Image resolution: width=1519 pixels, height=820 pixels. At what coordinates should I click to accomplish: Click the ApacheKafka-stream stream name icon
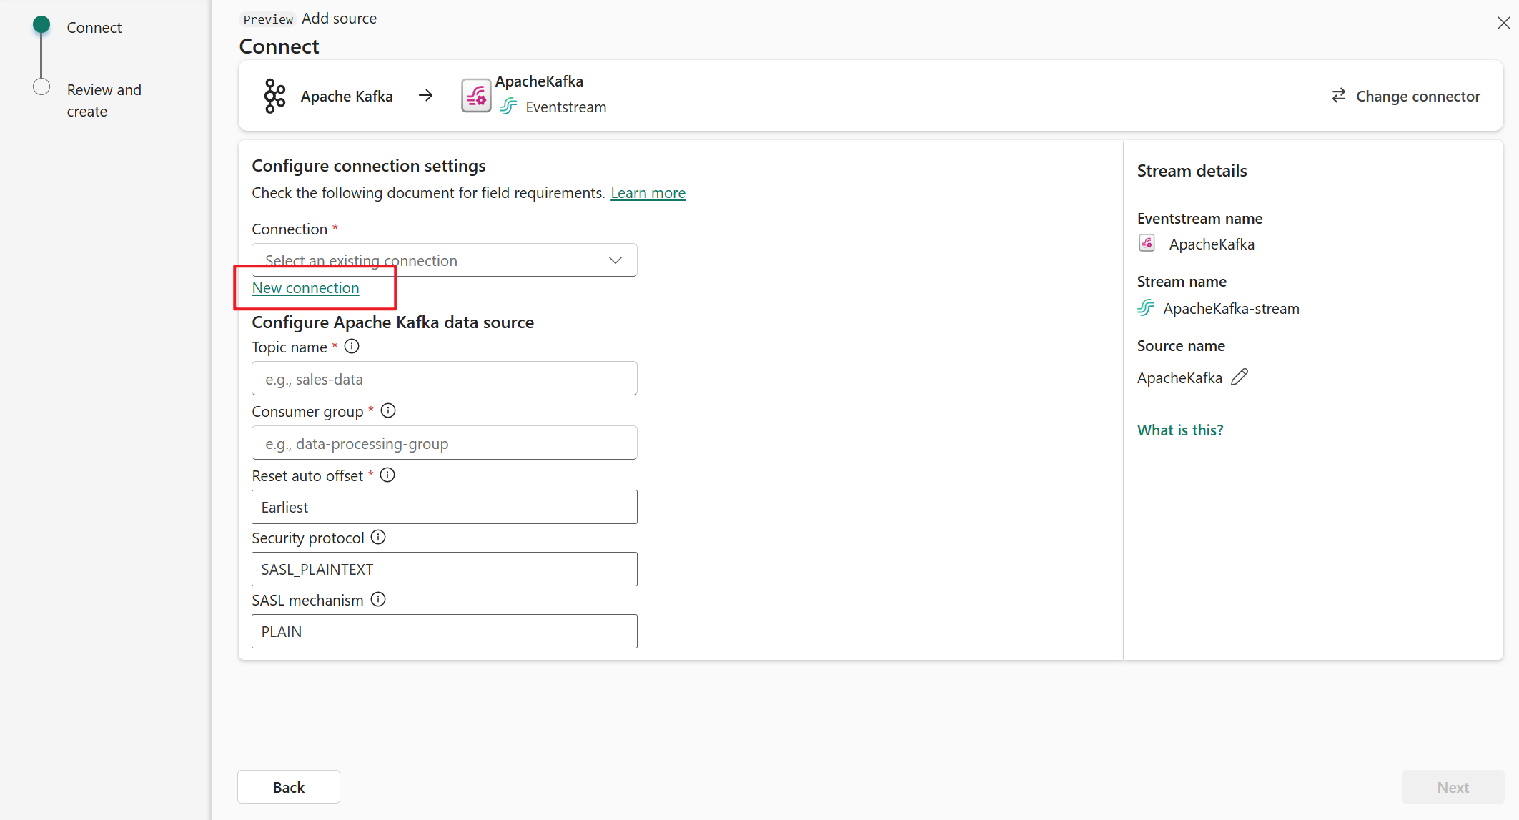[1146, 308]
